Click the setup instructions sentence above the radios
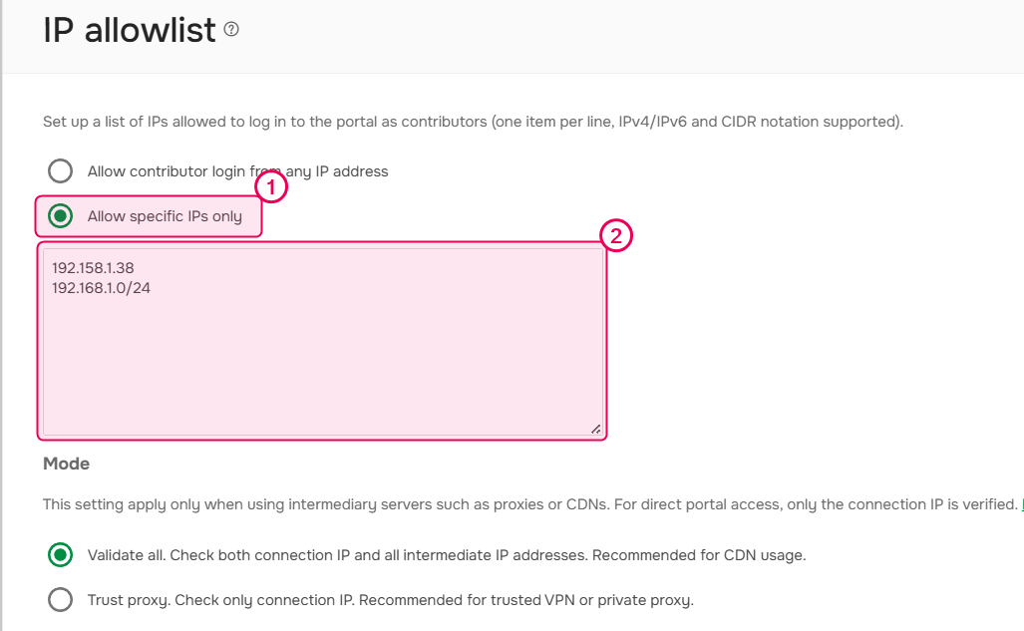The image size is (1024, 631). 471,121
